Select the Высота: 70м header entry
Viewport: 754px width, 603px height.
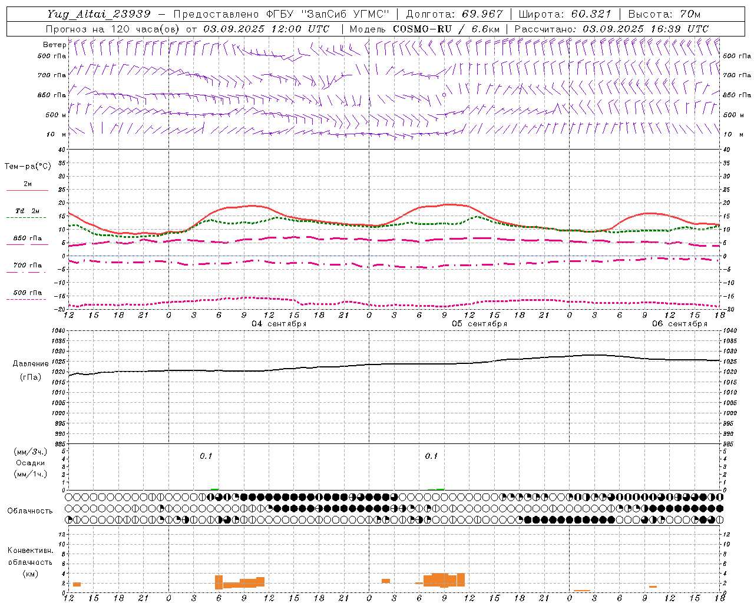click(x=664, y=14)
